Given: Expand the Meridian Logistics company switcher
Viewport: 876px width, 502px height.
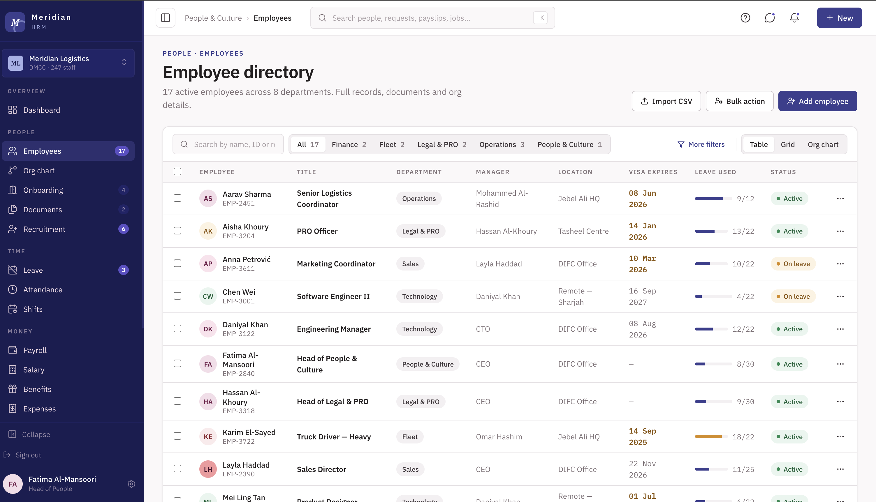Looking at the screenshot, I should pos(68,63).
